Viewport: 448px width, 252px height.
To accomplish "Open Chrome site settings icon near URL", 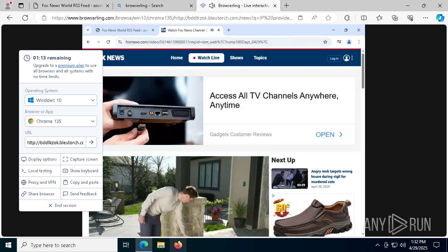I will pyautogui.click(x=120, y=42).
